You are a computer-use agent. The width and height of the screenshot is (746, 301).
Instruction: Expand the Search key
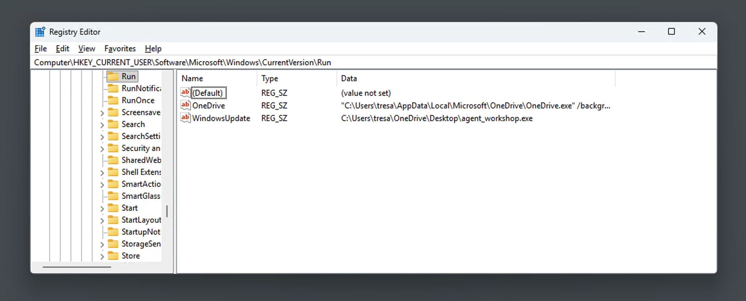[102, 125]
